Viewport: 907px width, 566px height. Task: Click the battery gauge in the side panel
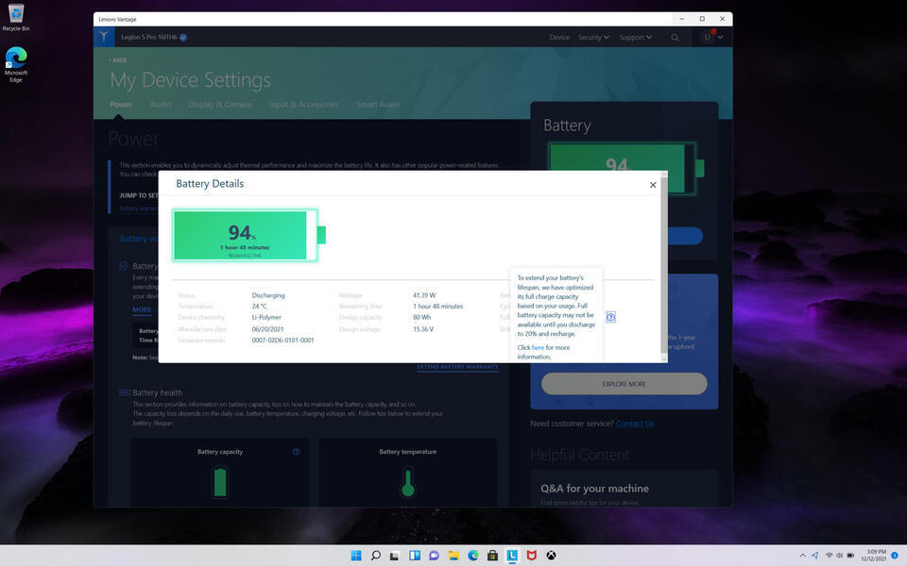click(x=625, y=168)
